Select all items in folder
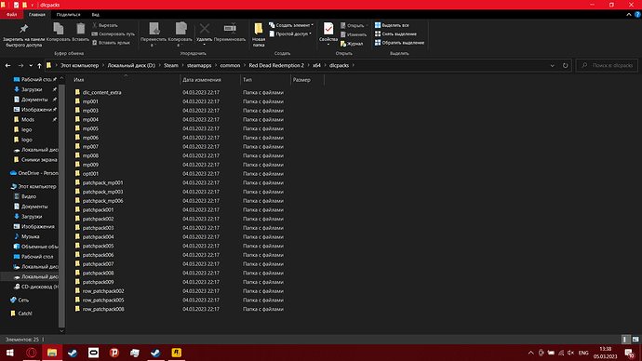 point(392,25)
